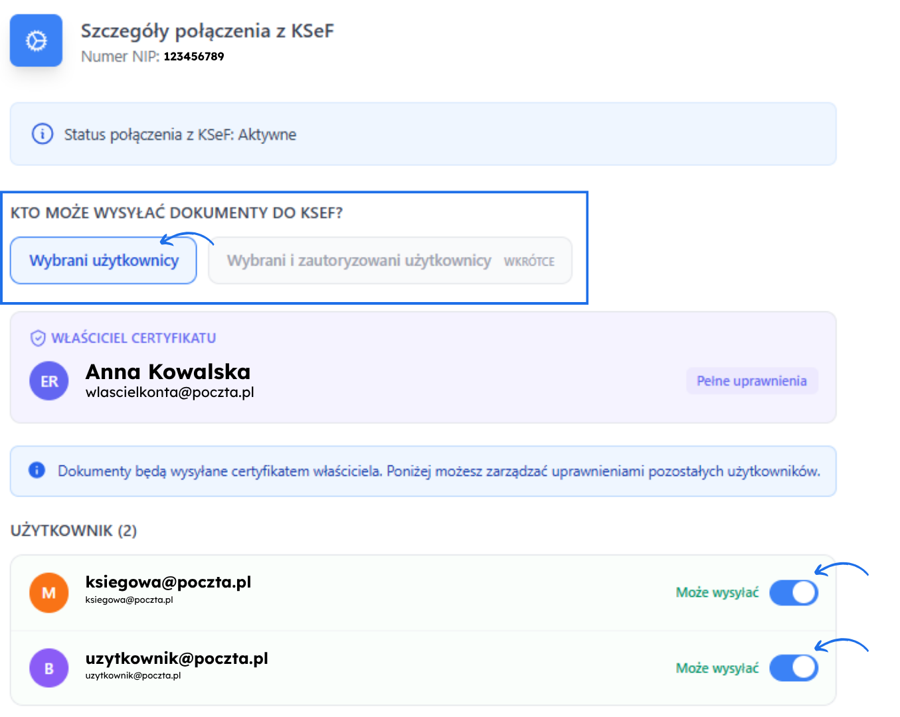
Task: Click Anna Kowalska's ER avatar
Action: [x=48, y=380]
